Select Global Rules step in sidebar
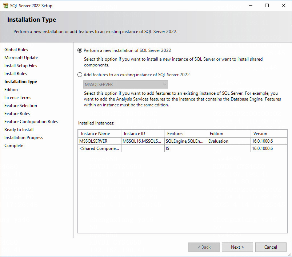 click(16, 50)
